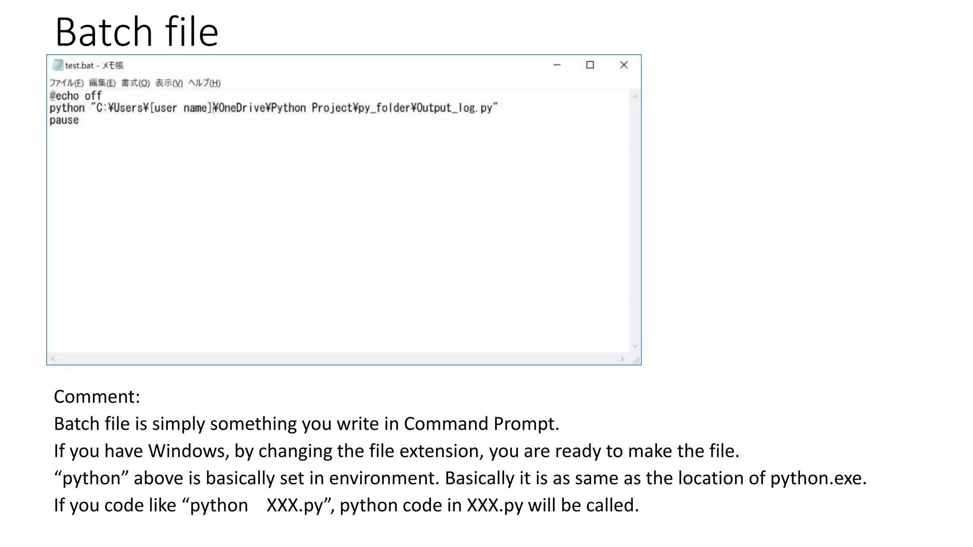
Task: Click the window resize grip corner
Action: point(636,360)
